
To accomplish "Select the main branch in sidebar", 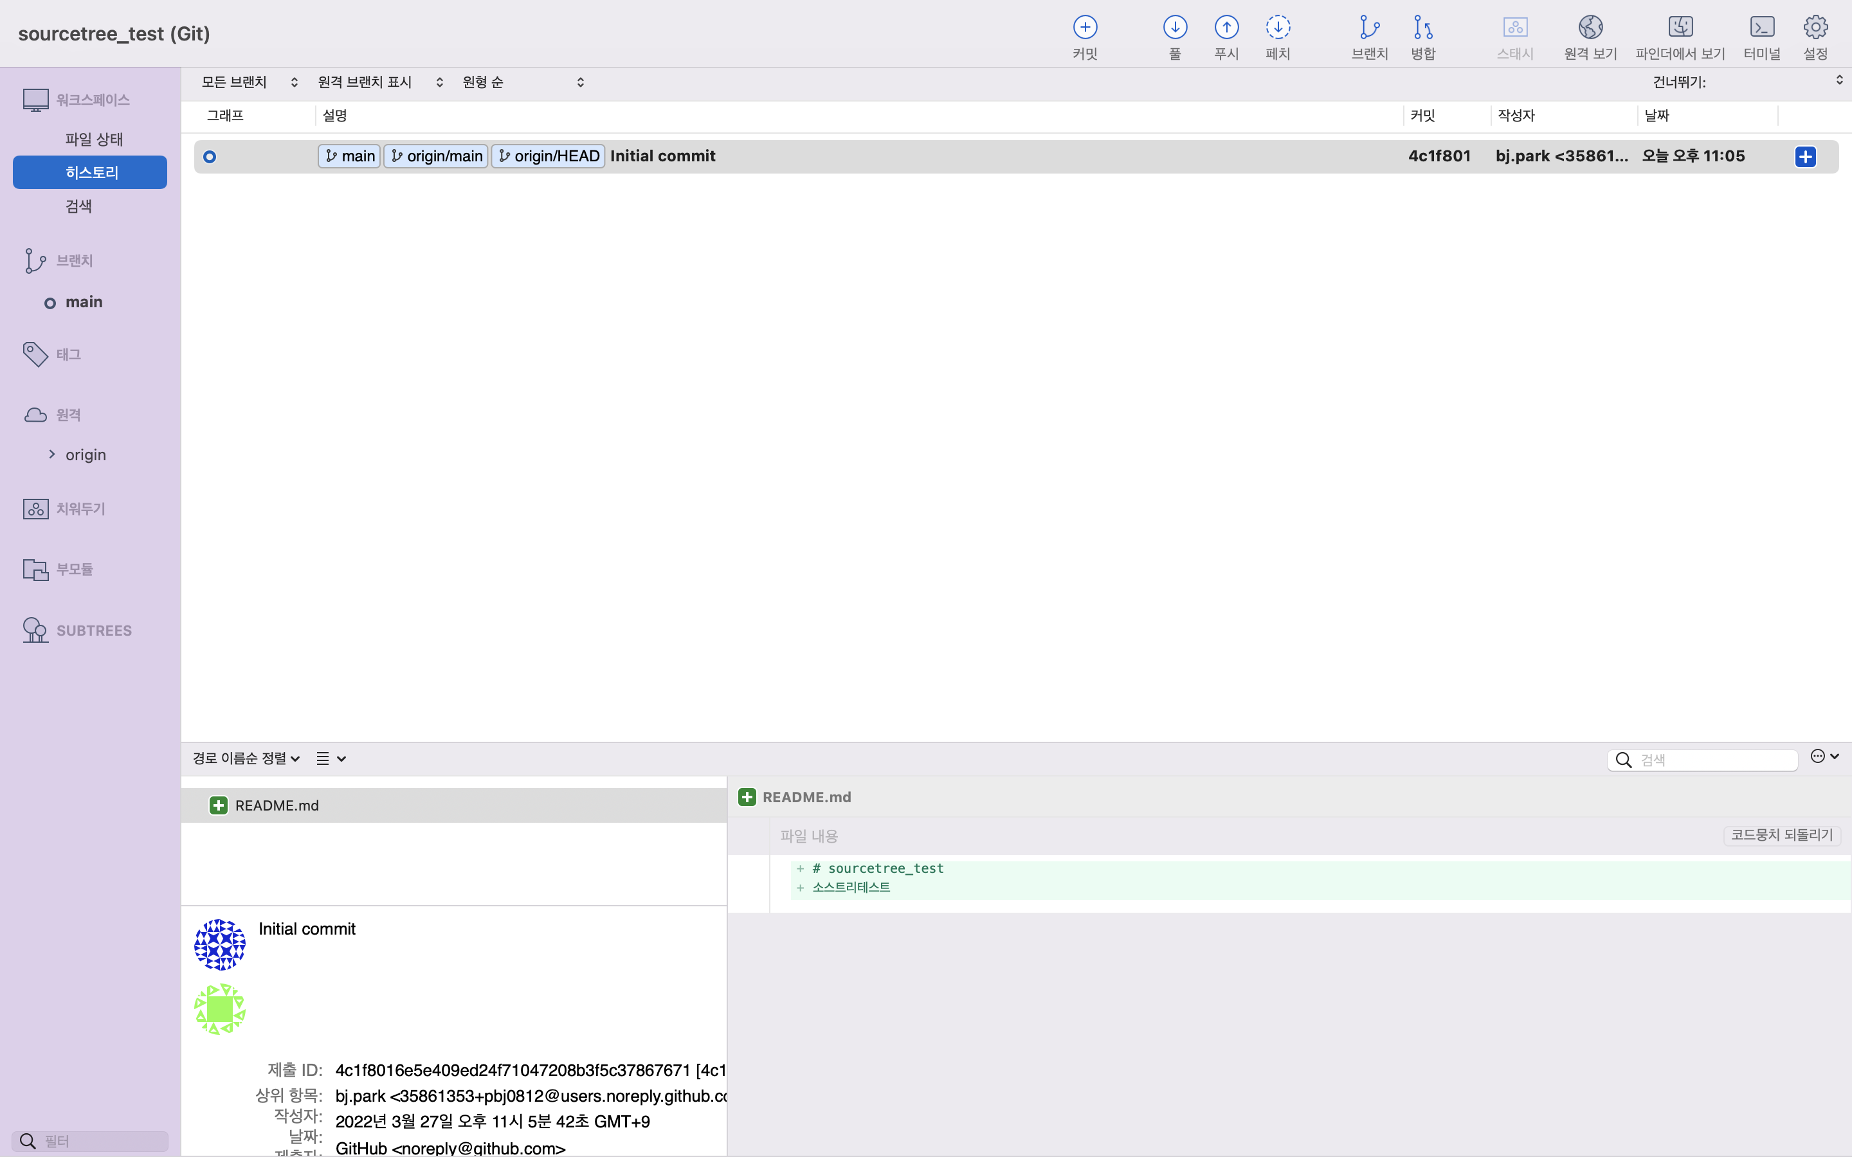I will coord(84,302).
